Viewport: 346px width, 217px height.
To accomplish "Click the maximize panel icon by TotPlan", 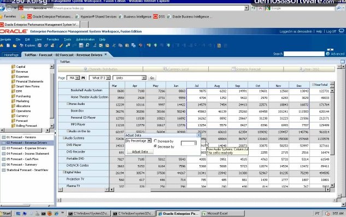I will tap(343, 62).
